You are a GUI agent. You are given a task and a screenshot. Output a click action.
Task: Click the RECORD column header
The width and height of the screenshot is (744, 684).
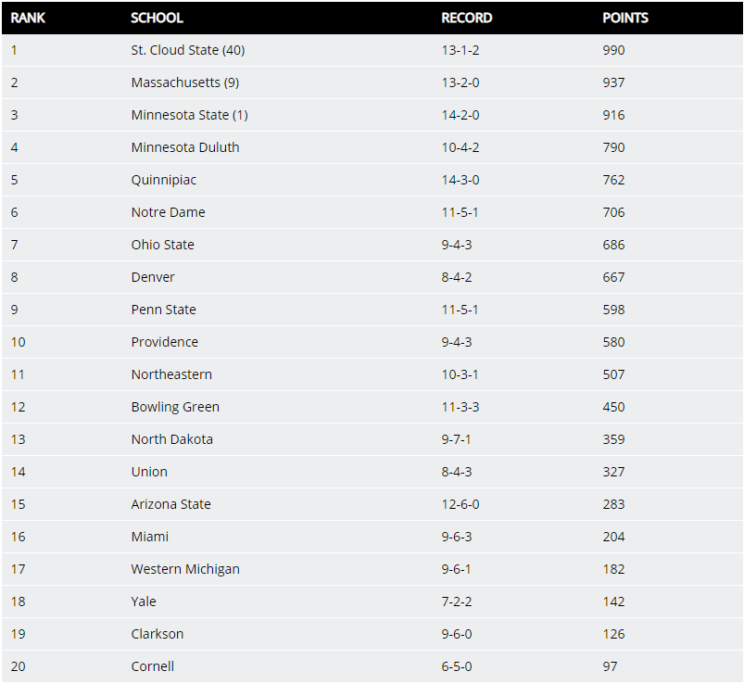click(x=466, y=18)
